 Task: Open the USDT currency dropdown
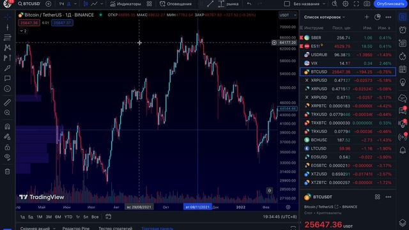point(288,15)
